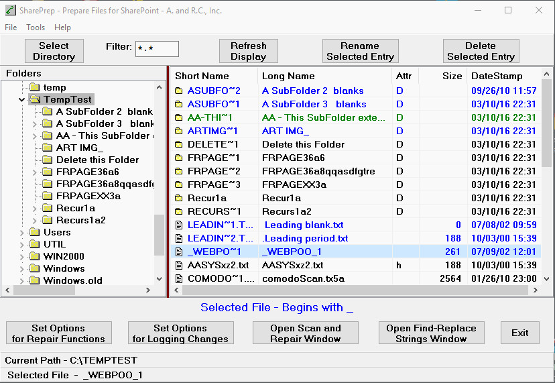Click folder icon of Recur1a list row
Screen dimensions: 555x383
[x=179, y=199]
